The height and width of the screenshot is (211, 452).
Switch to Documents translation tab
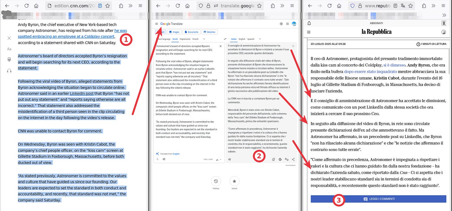(x=192, y=32)
